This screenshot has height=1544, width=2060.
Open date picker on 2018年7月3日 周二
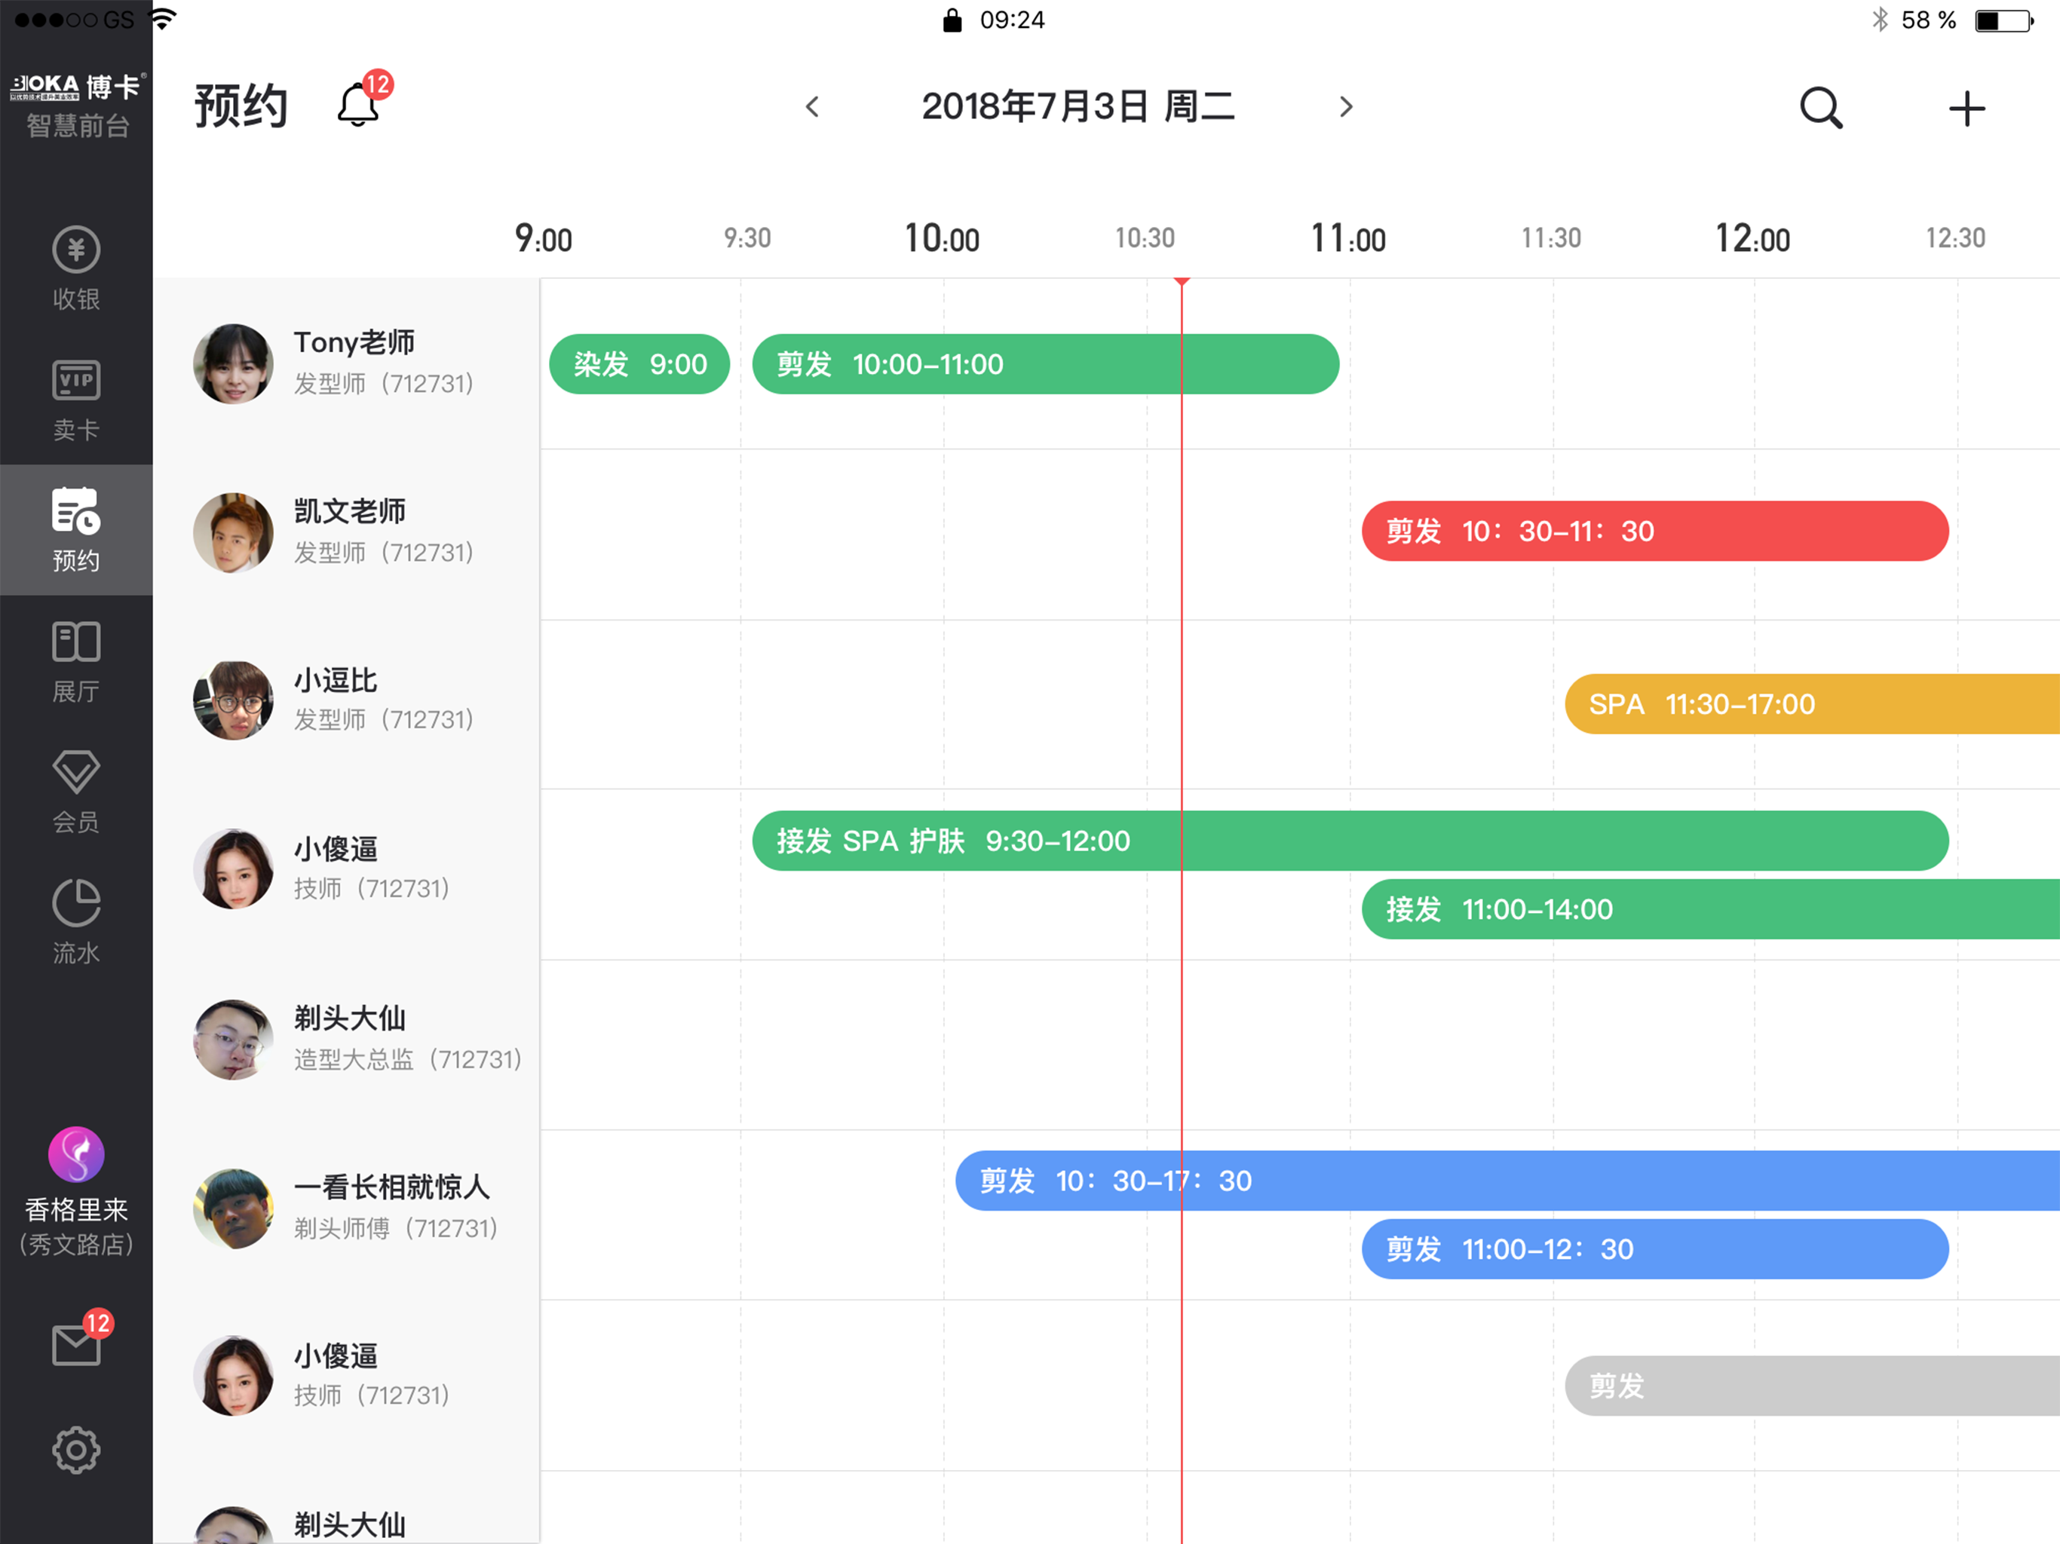(1078, 106)
